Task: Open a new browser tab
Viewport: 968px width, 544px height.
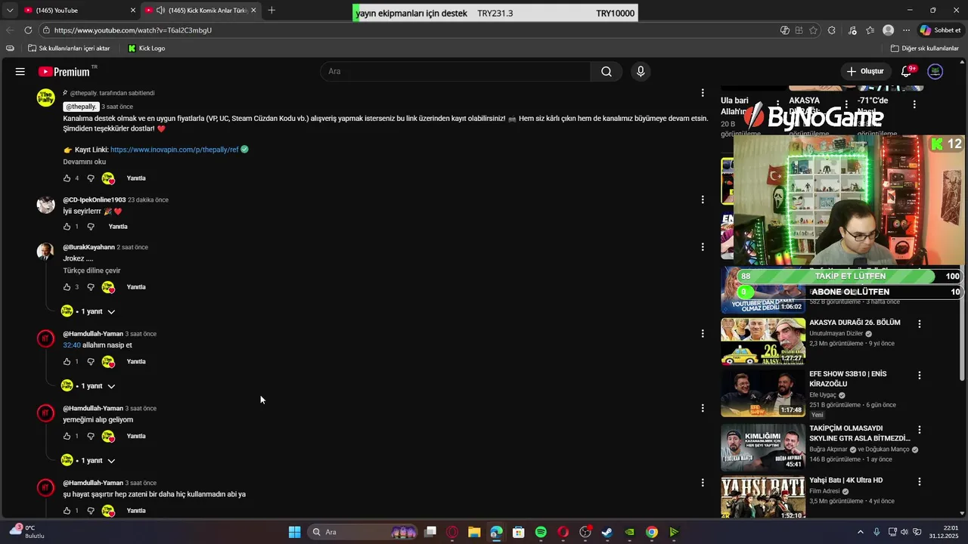Action: click(271, 10)
